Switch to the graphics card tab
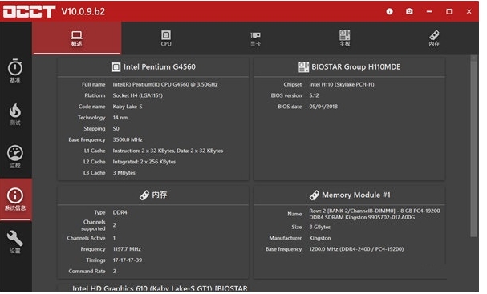This screenshot has height=294, width=487. pos(255,38)
